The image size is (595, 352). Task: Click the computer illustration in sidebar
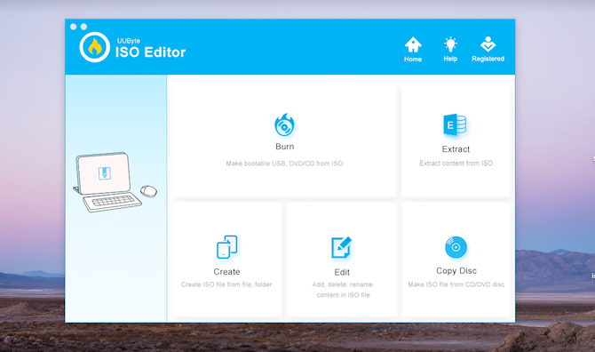point(115,182)
